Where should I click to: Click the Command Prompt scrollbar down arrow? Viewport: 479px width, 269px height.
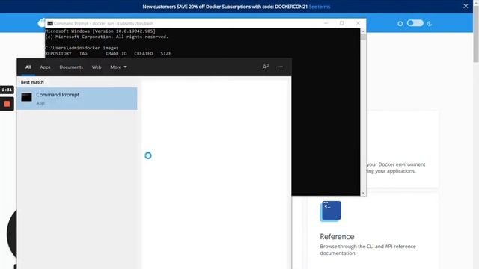[x=363, y=193]
